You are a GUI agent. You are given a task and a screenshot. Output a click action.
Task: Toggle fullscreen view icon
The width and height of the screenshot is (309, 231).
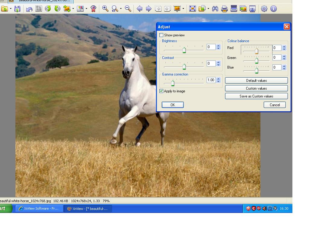192,9
